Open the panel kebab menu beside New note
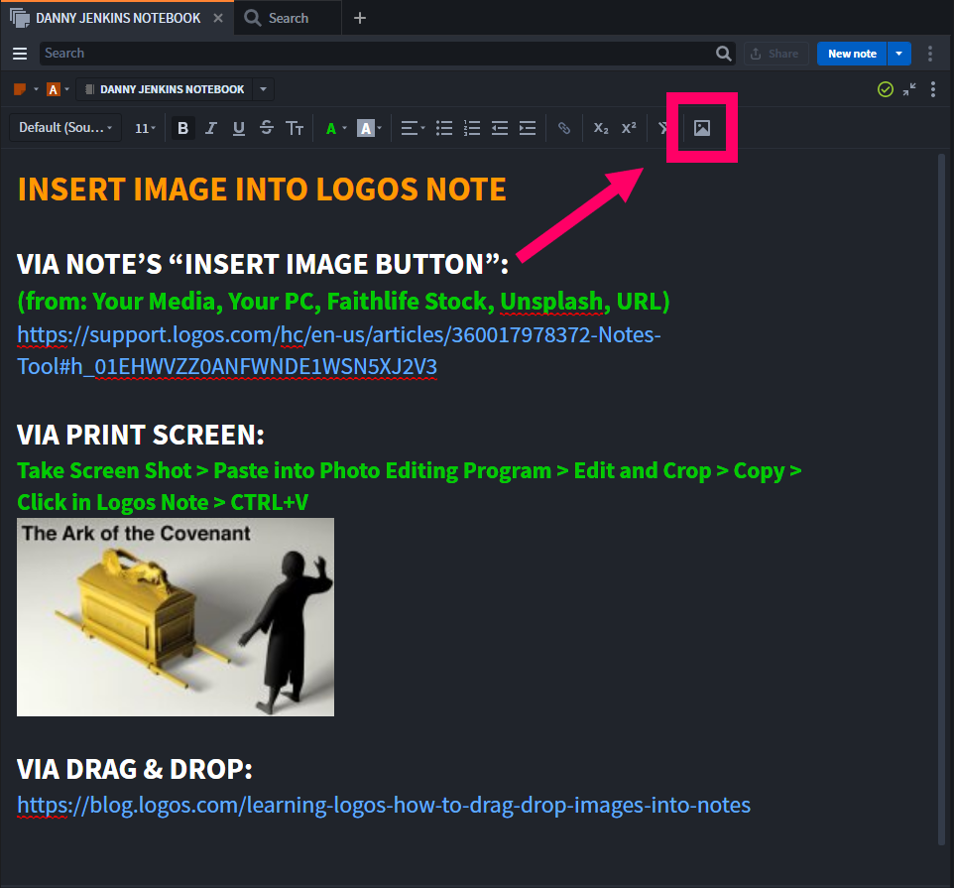The width and height of the screenshot is (954, 888). (x=929, y=54)
